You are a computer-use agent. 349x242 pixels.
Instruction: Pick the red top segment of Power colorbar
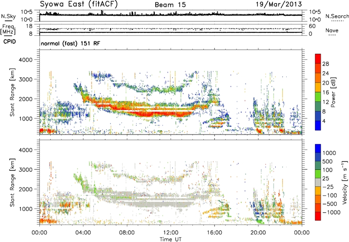pyautogui.click(x=318, y=59)
